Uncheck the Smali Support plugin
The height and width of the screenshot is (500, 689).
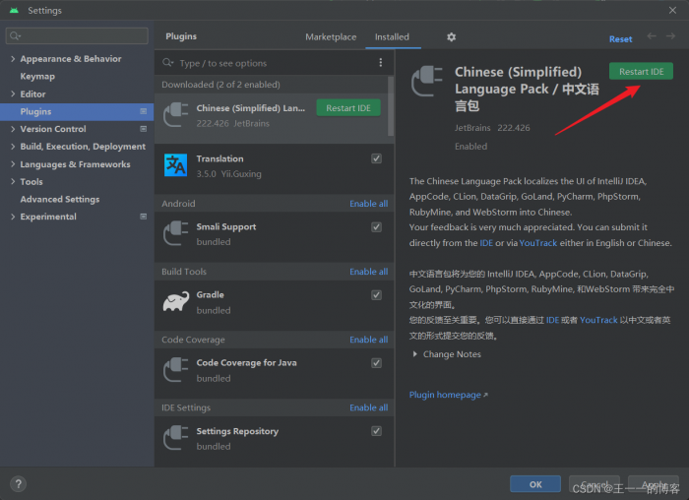(376, 226)
